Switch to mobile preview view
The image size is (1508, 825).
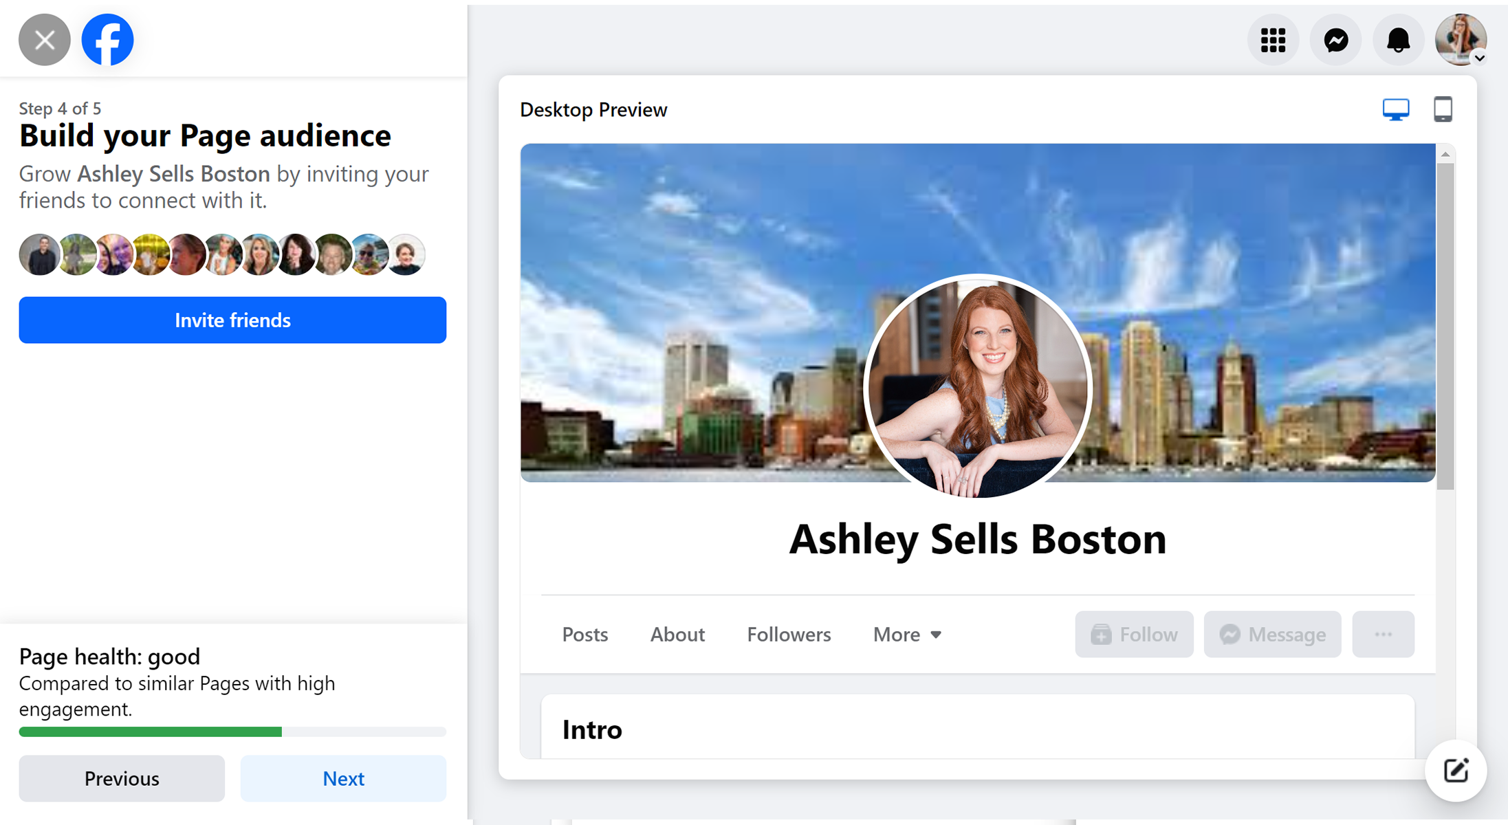tap(1443, 109)
